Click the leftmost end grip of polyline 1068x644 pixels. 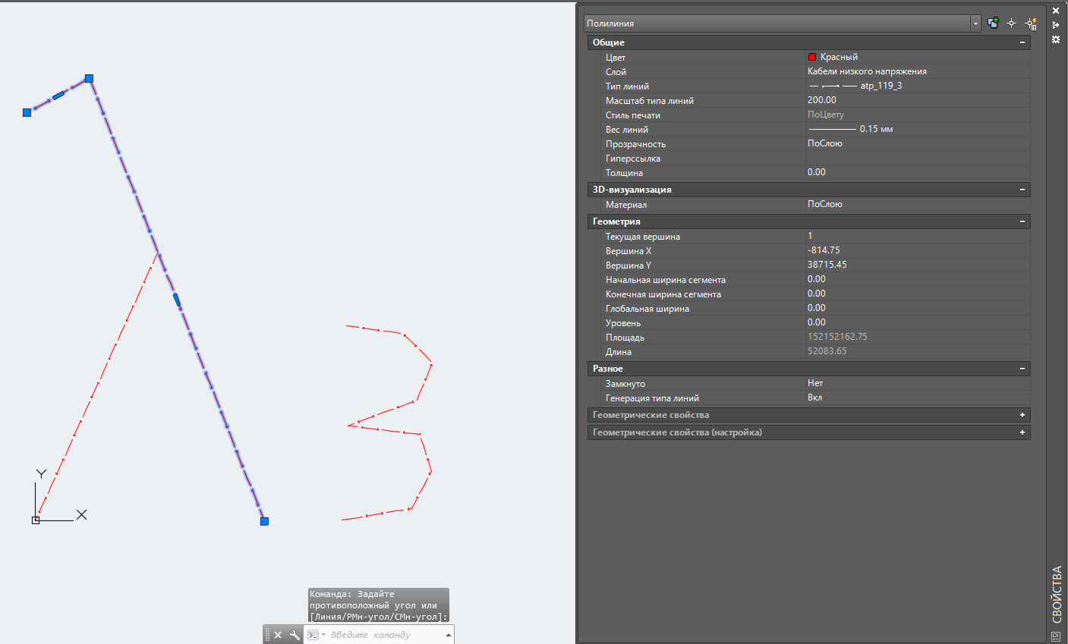(x=27, y=112)
